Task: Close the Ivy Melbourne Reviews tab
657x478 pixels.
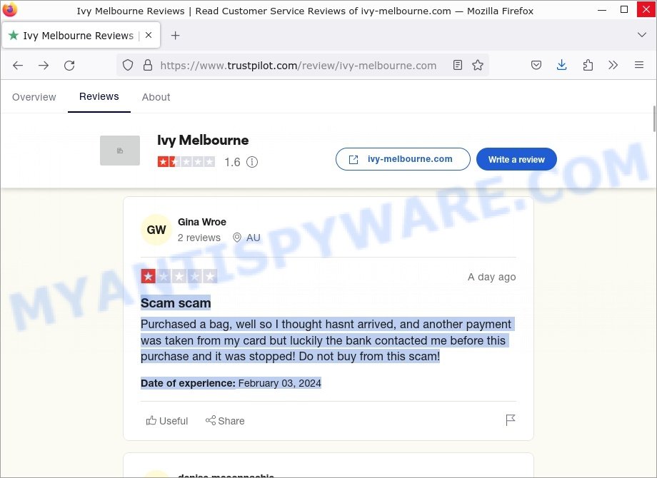Action: click(x=149, y=36)
